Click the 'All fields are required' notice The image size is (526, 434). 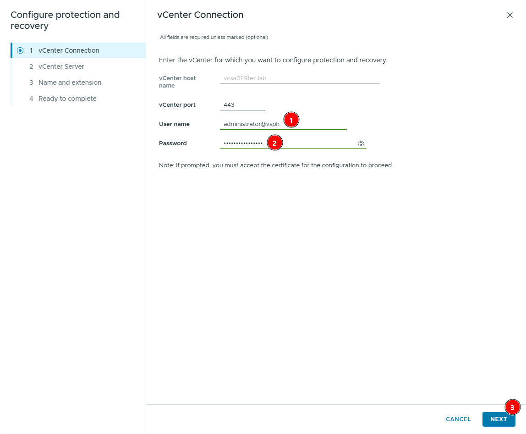click(214, 37)
